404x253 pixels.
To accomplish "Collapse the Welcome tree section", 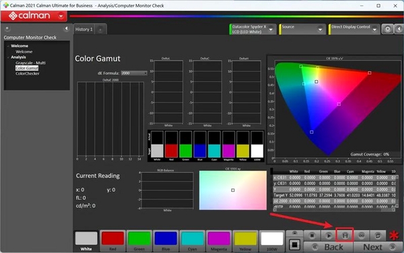I will 8,46.
